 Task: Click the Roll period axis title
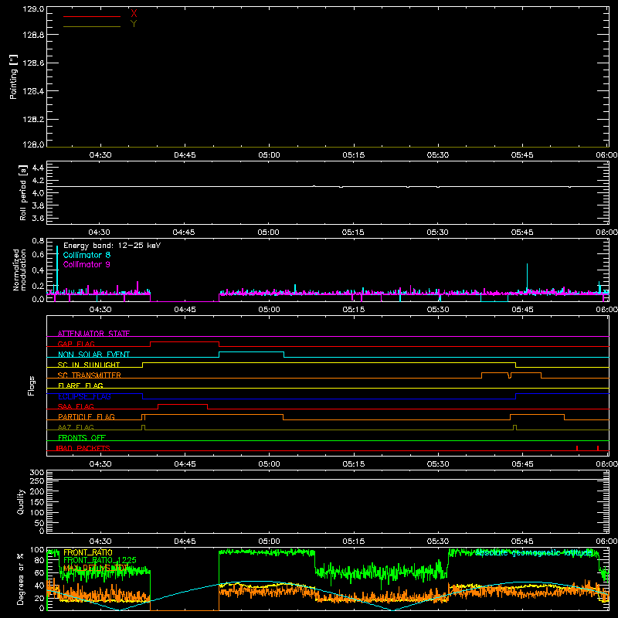click(x=23, y=192)
